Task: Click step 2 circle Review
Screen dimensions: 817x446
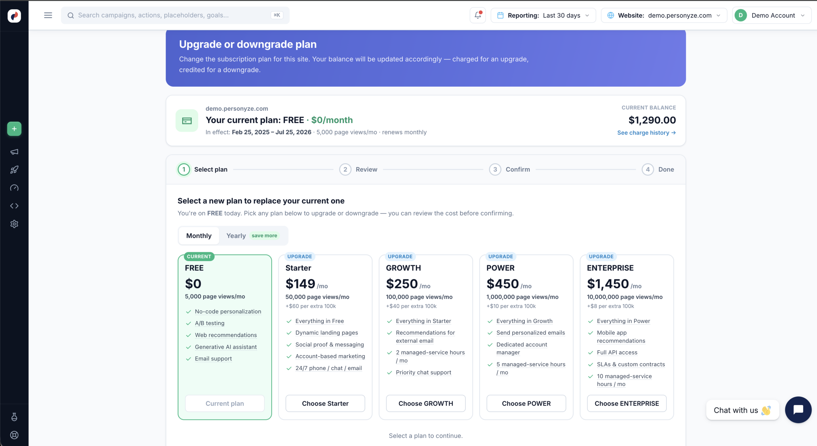Action: [x=345, y=170]
